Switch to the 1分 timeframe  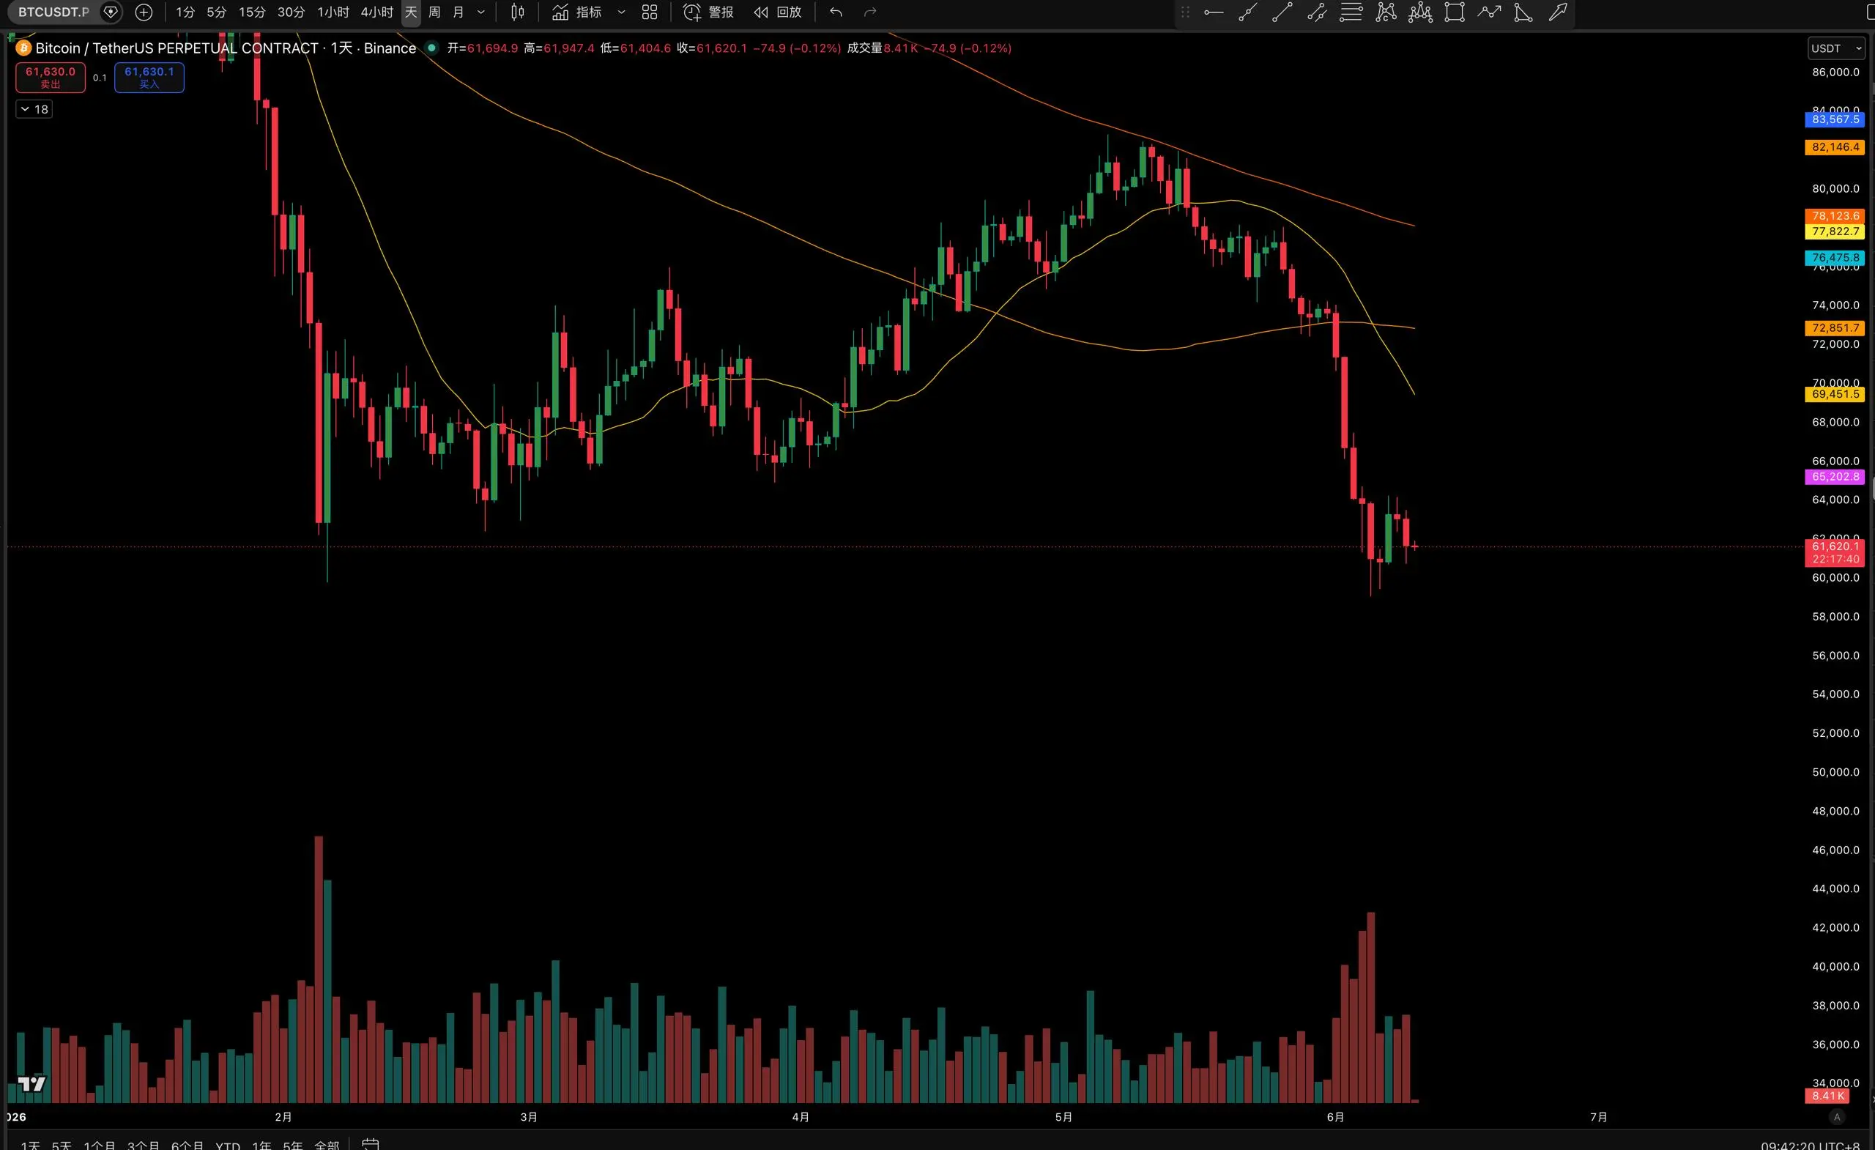(x=185, y=12)
